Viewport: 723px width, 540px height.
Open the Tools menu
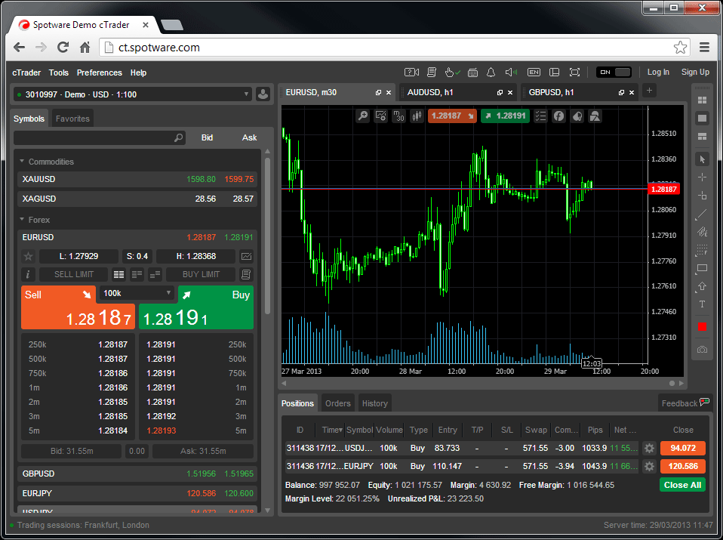(59, 73)
